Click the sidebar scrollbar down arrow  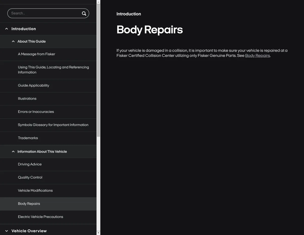pyautogui.click(x=99, y=233)
